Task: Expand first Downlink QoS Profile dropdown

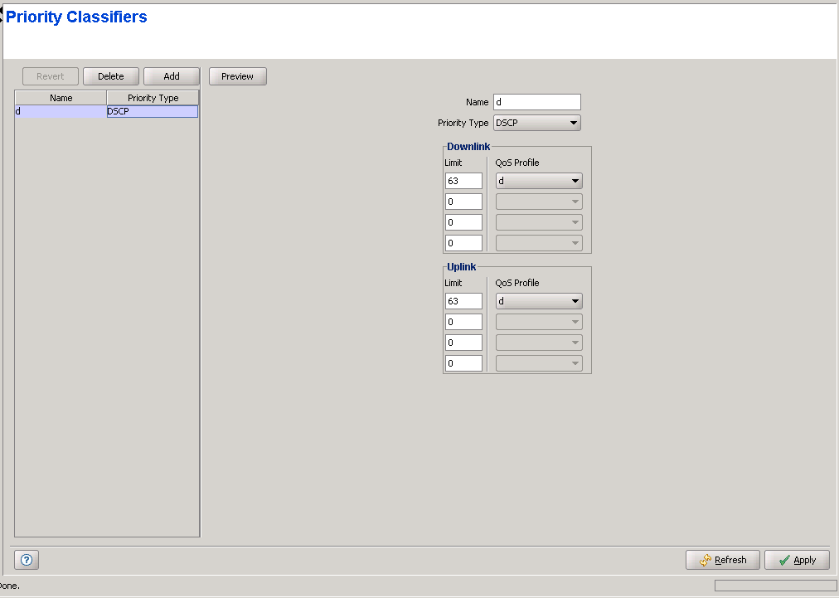Action: tap(539, 181)
